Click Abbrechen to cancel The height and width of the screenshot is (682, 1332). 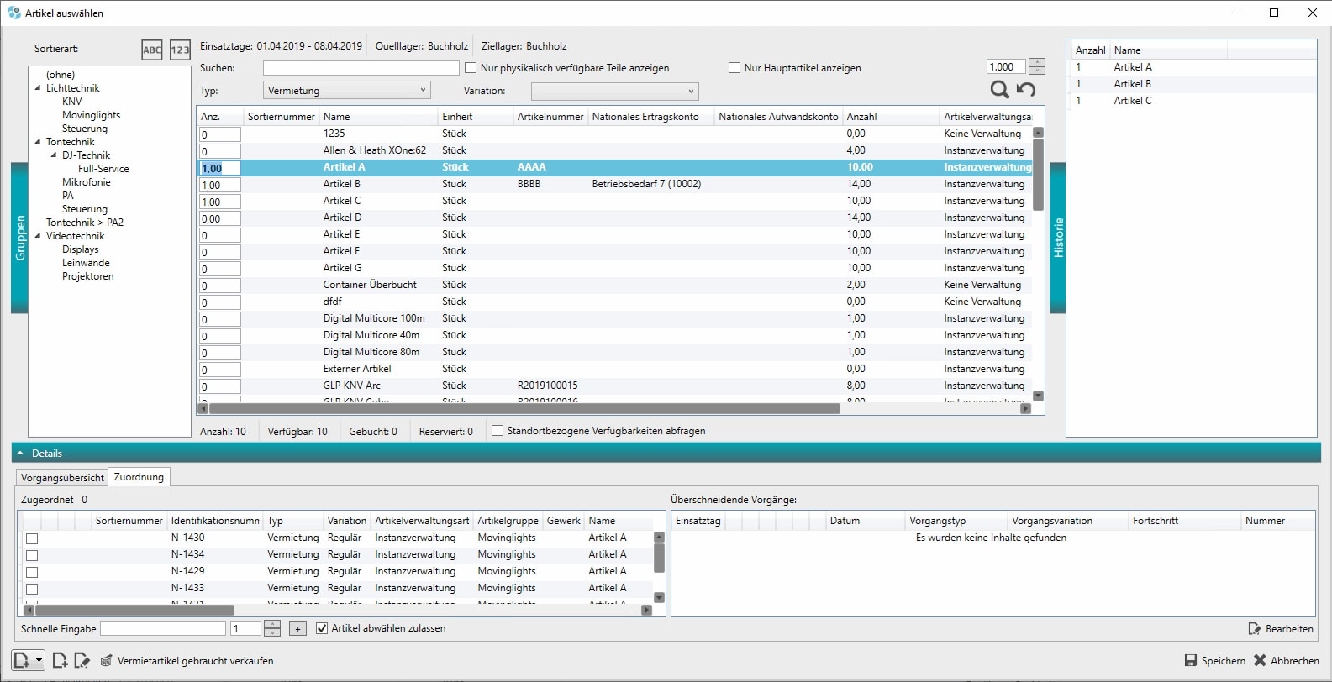tap(1287, 661)
